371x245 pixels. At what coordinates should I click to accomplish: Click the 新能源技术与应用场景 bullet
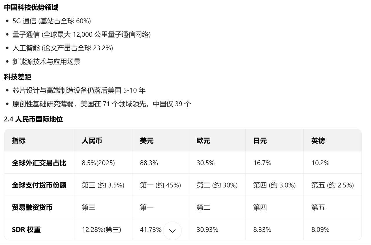[x=46, y=62]
